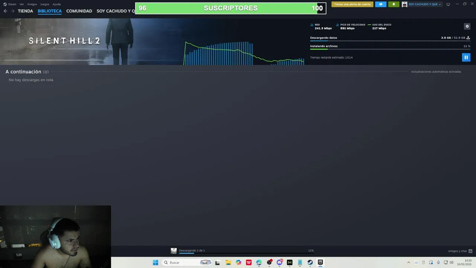Open the SOY CACHUDO profile tab
Viewport: 476px width, 268px height.
(116, 11)
